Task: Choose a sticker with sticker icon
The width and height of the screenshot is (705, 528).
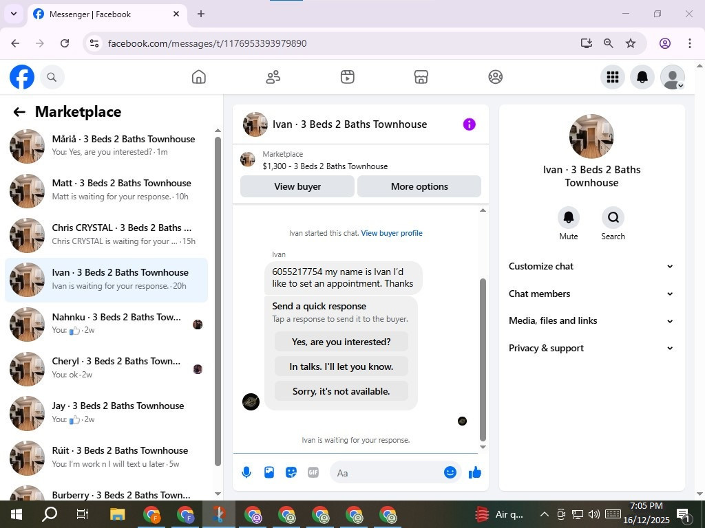Action: point(291,472)
